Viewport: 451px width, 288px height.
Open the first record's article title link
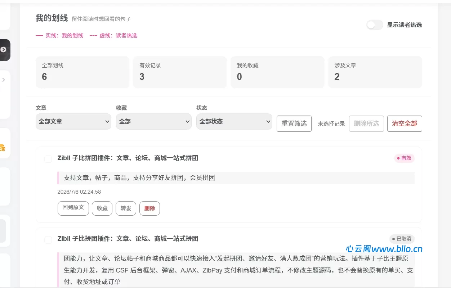click(x=128, y=158)
